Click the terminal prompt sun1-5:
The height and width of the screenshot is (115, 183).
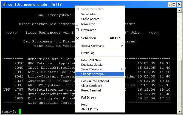[x=9, y=111]
